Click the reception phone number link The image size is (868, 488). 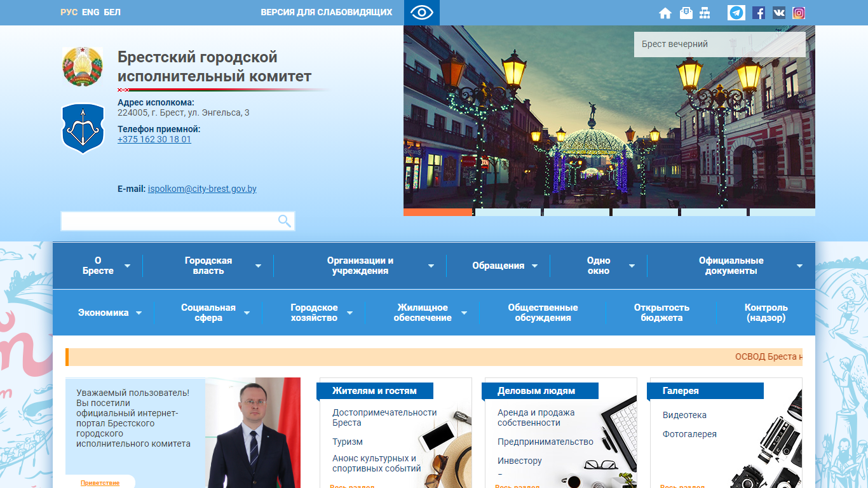click(x=154, y=139)
